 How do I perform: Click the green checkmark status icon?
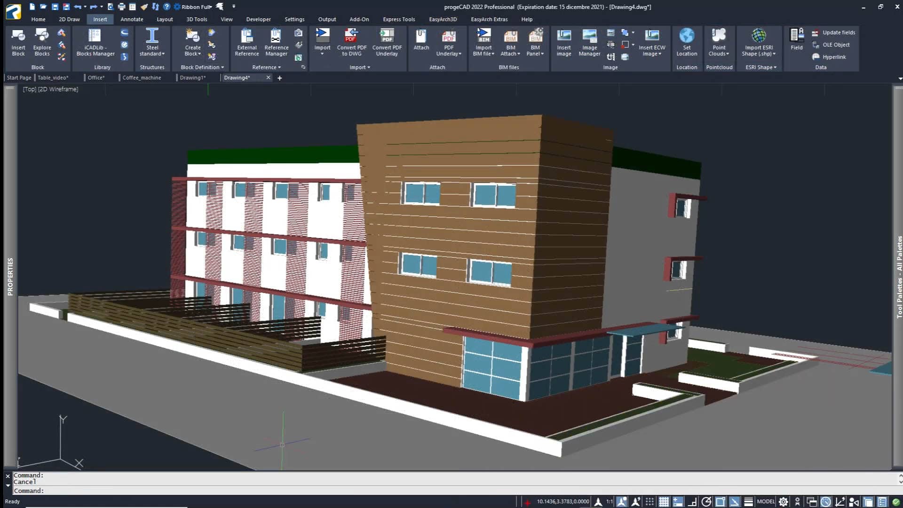coord(896,502)
